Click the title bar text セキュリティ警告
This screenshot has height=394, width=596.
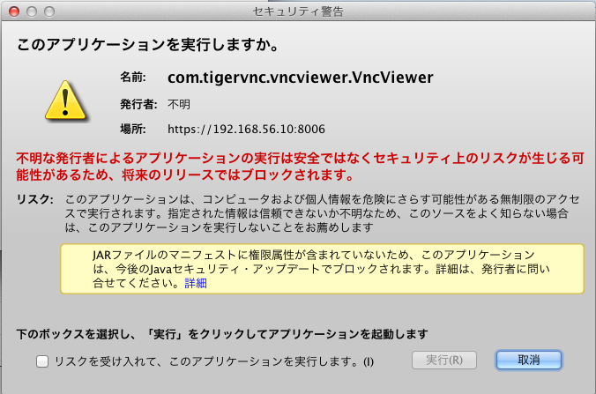pos(298,11)
